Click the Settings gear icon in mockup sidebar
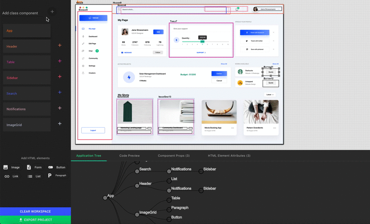The image size is (370, 224). tap(83, 66)
